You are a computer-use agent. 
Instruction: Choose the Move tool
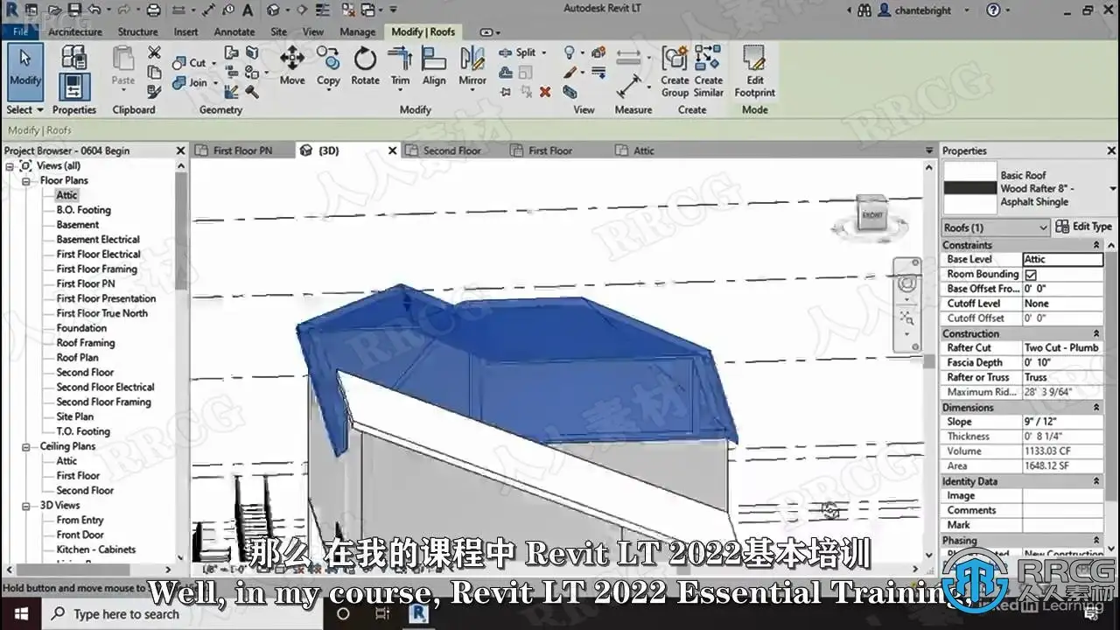coord(292,66)
